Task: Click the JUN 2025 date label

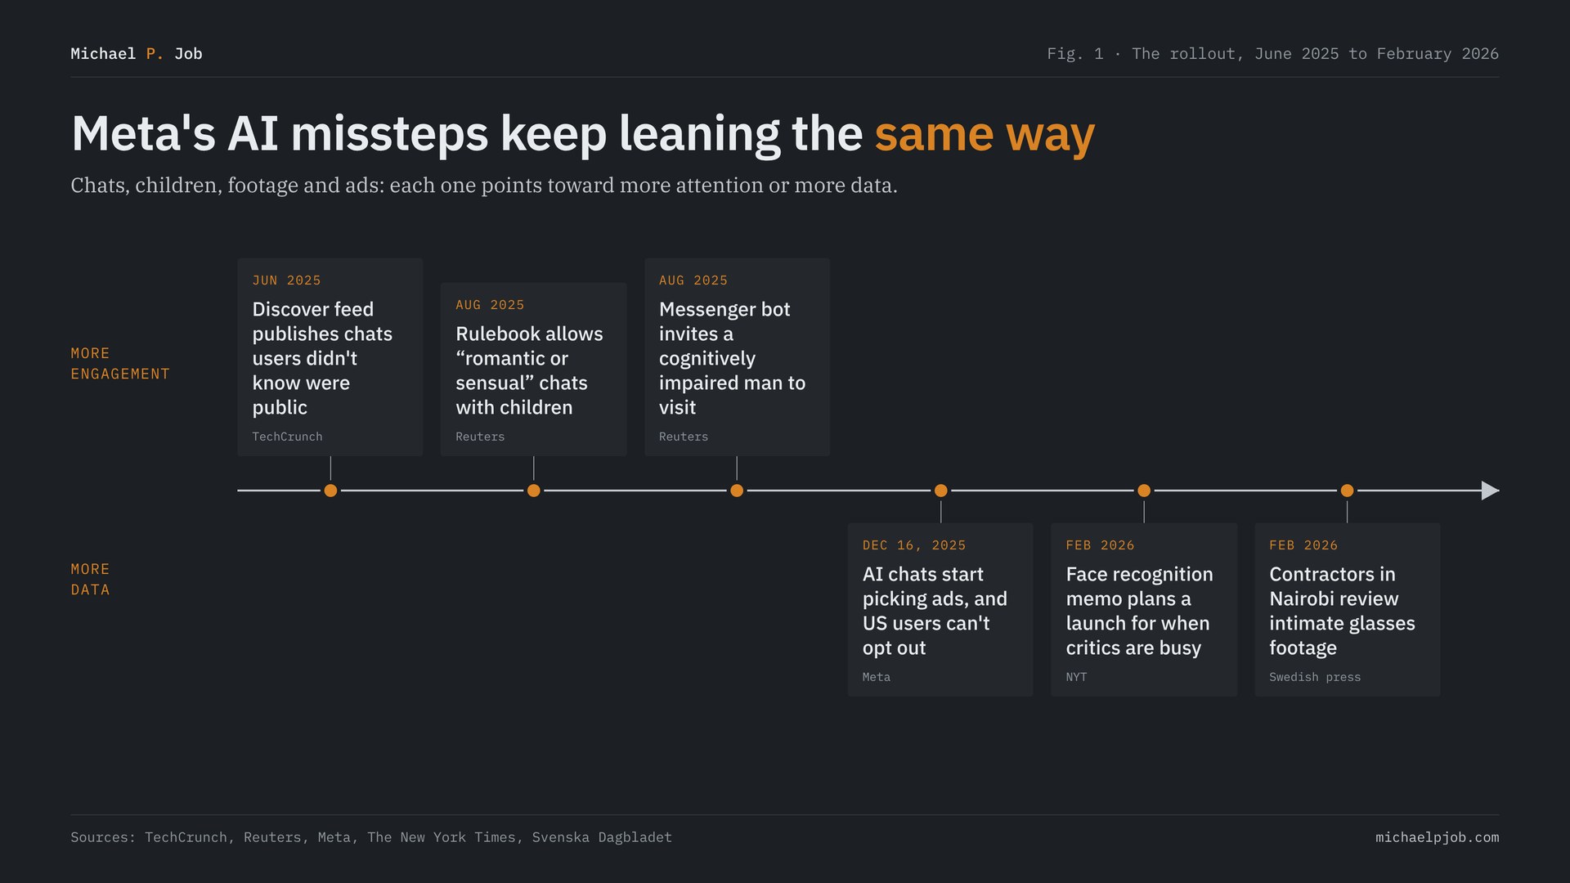Action: point(286,280)
